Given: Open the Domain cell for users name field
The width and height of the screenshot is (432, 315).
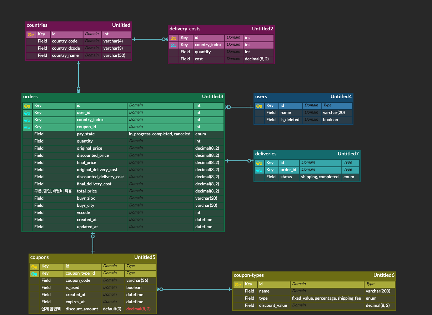Looking at the screenshot, I should coord(311,112).
